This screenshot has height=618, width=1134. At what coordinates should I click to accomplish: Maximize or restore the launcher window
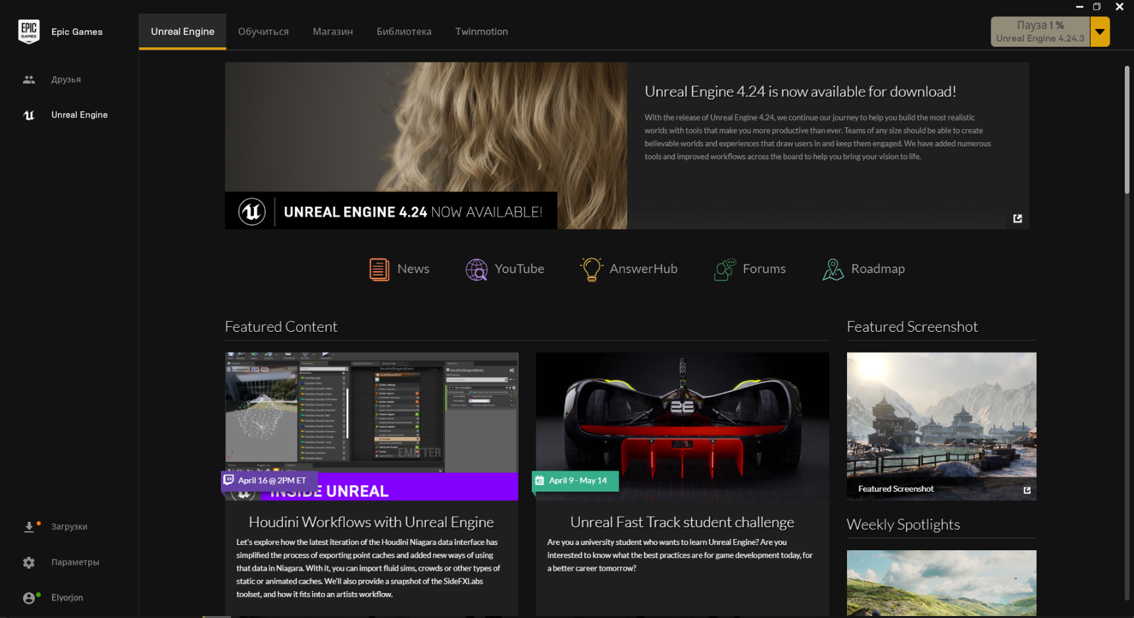1097,7
